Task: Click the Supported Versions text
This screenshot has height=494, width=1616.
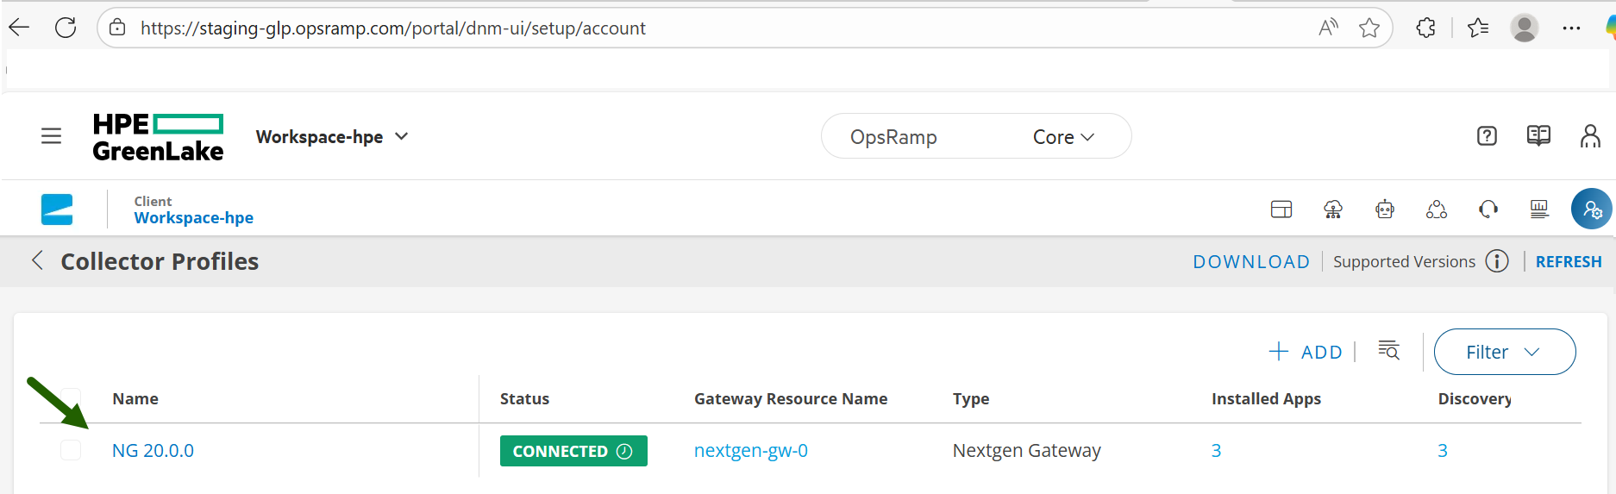Action: (1404, 262)
